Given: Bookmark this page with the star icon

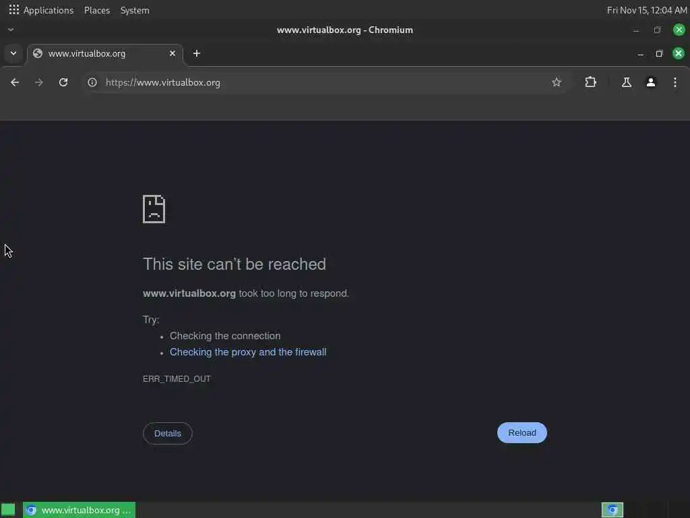Looking at the screenshot, I should (556, 82).
